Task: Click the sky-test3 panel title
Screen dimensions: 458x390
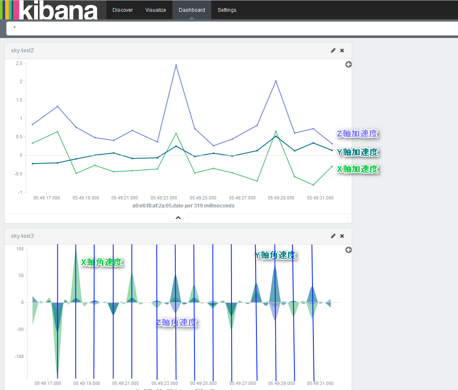Action: pyautogui.click(x=22, y=236)
